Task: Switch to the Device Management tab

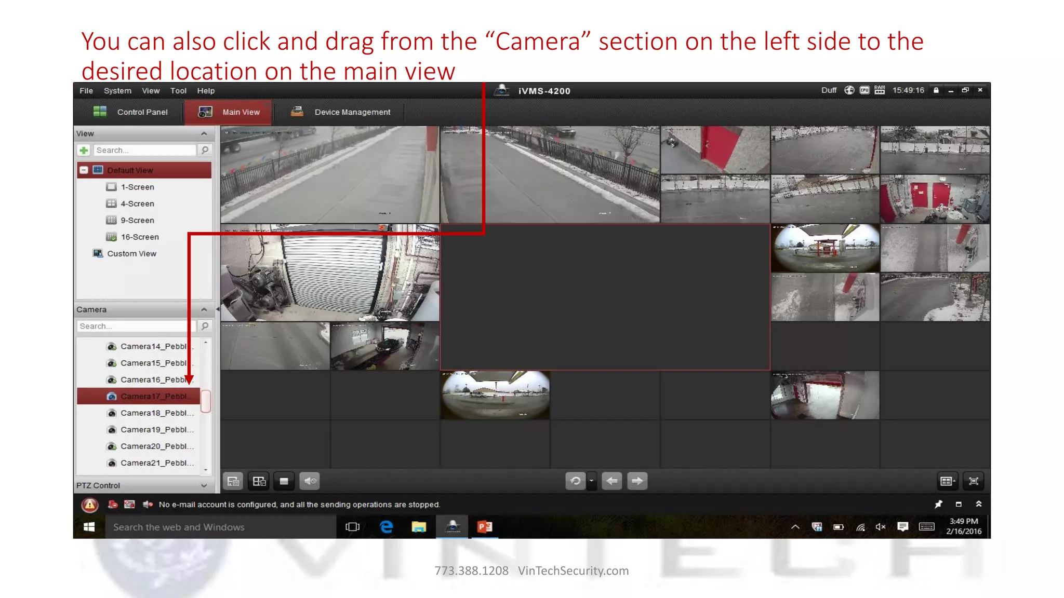Action: tap(340, 112)
